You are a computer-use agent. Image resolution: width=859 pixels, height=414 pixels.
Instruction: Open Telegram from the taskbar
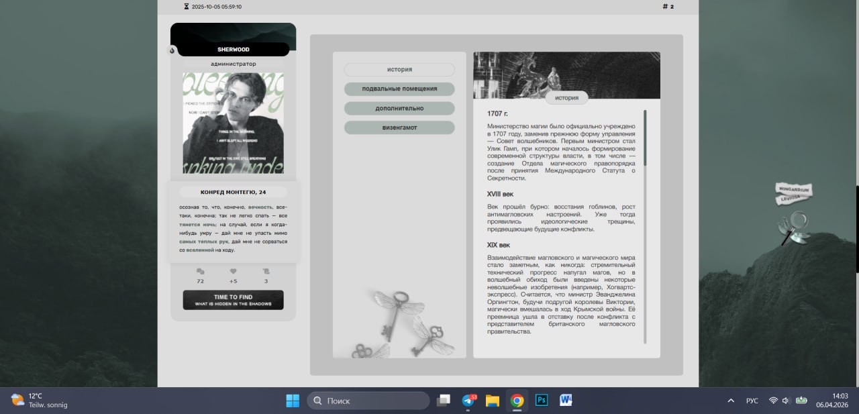(x=468, y=401)
